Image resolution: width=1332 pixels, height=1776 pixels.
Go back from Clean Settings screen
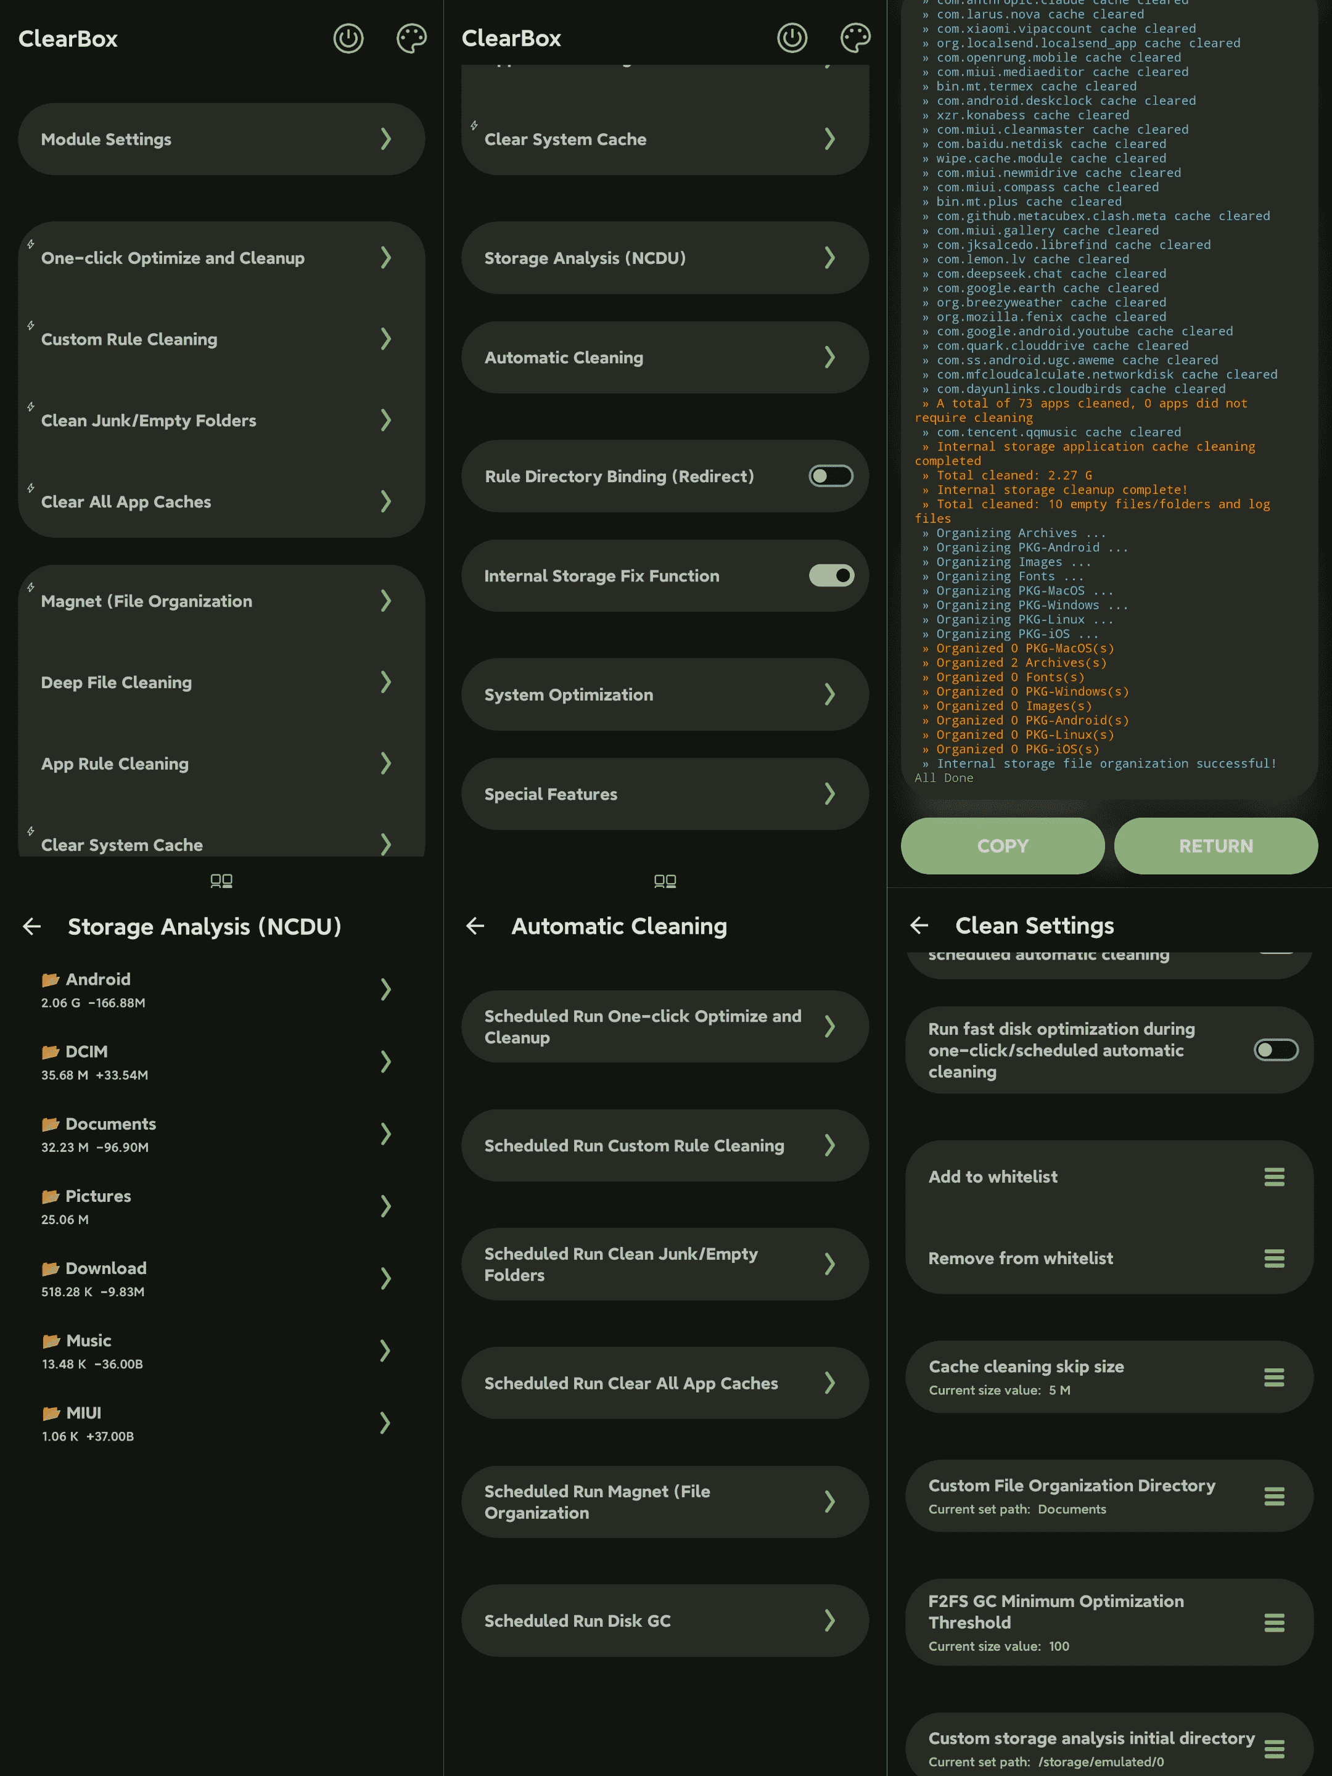[x=919, y=926]
